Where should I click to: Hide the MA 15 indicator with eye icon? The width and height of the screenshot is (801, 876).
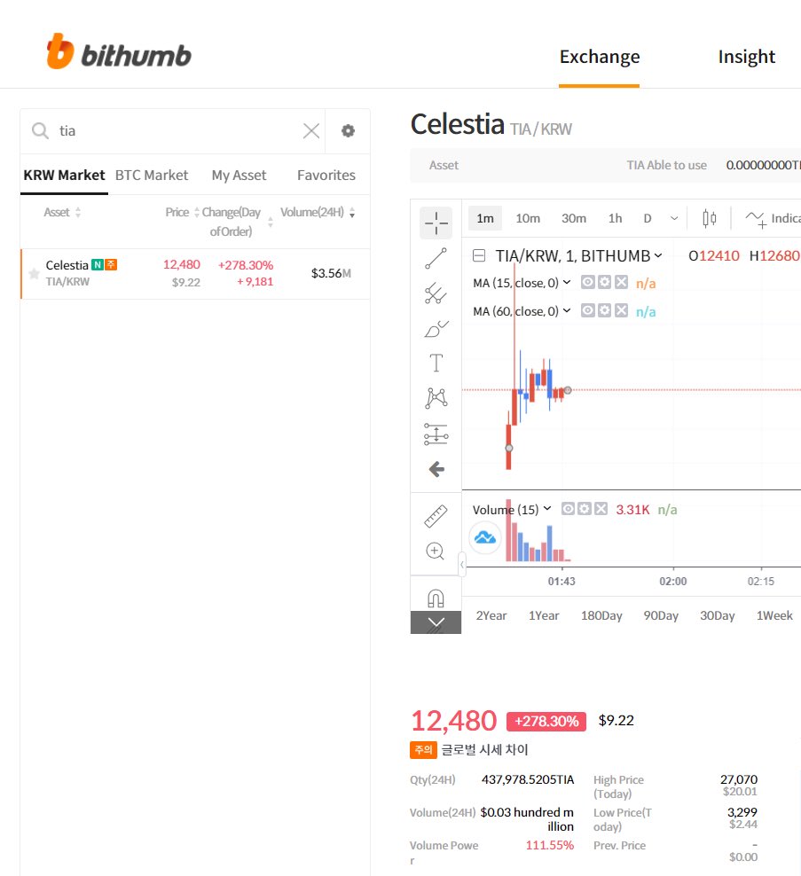[587, 282]
